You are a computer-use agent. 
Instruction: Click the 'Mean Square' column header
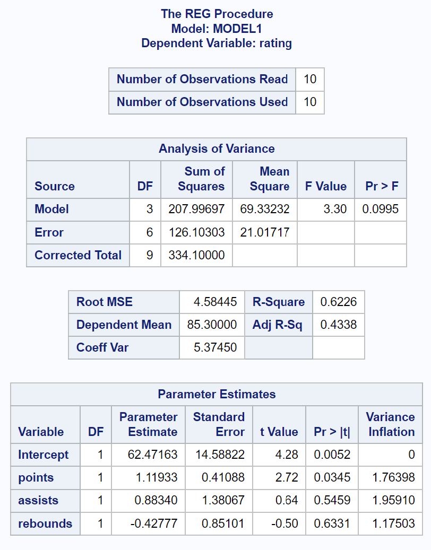270,179
